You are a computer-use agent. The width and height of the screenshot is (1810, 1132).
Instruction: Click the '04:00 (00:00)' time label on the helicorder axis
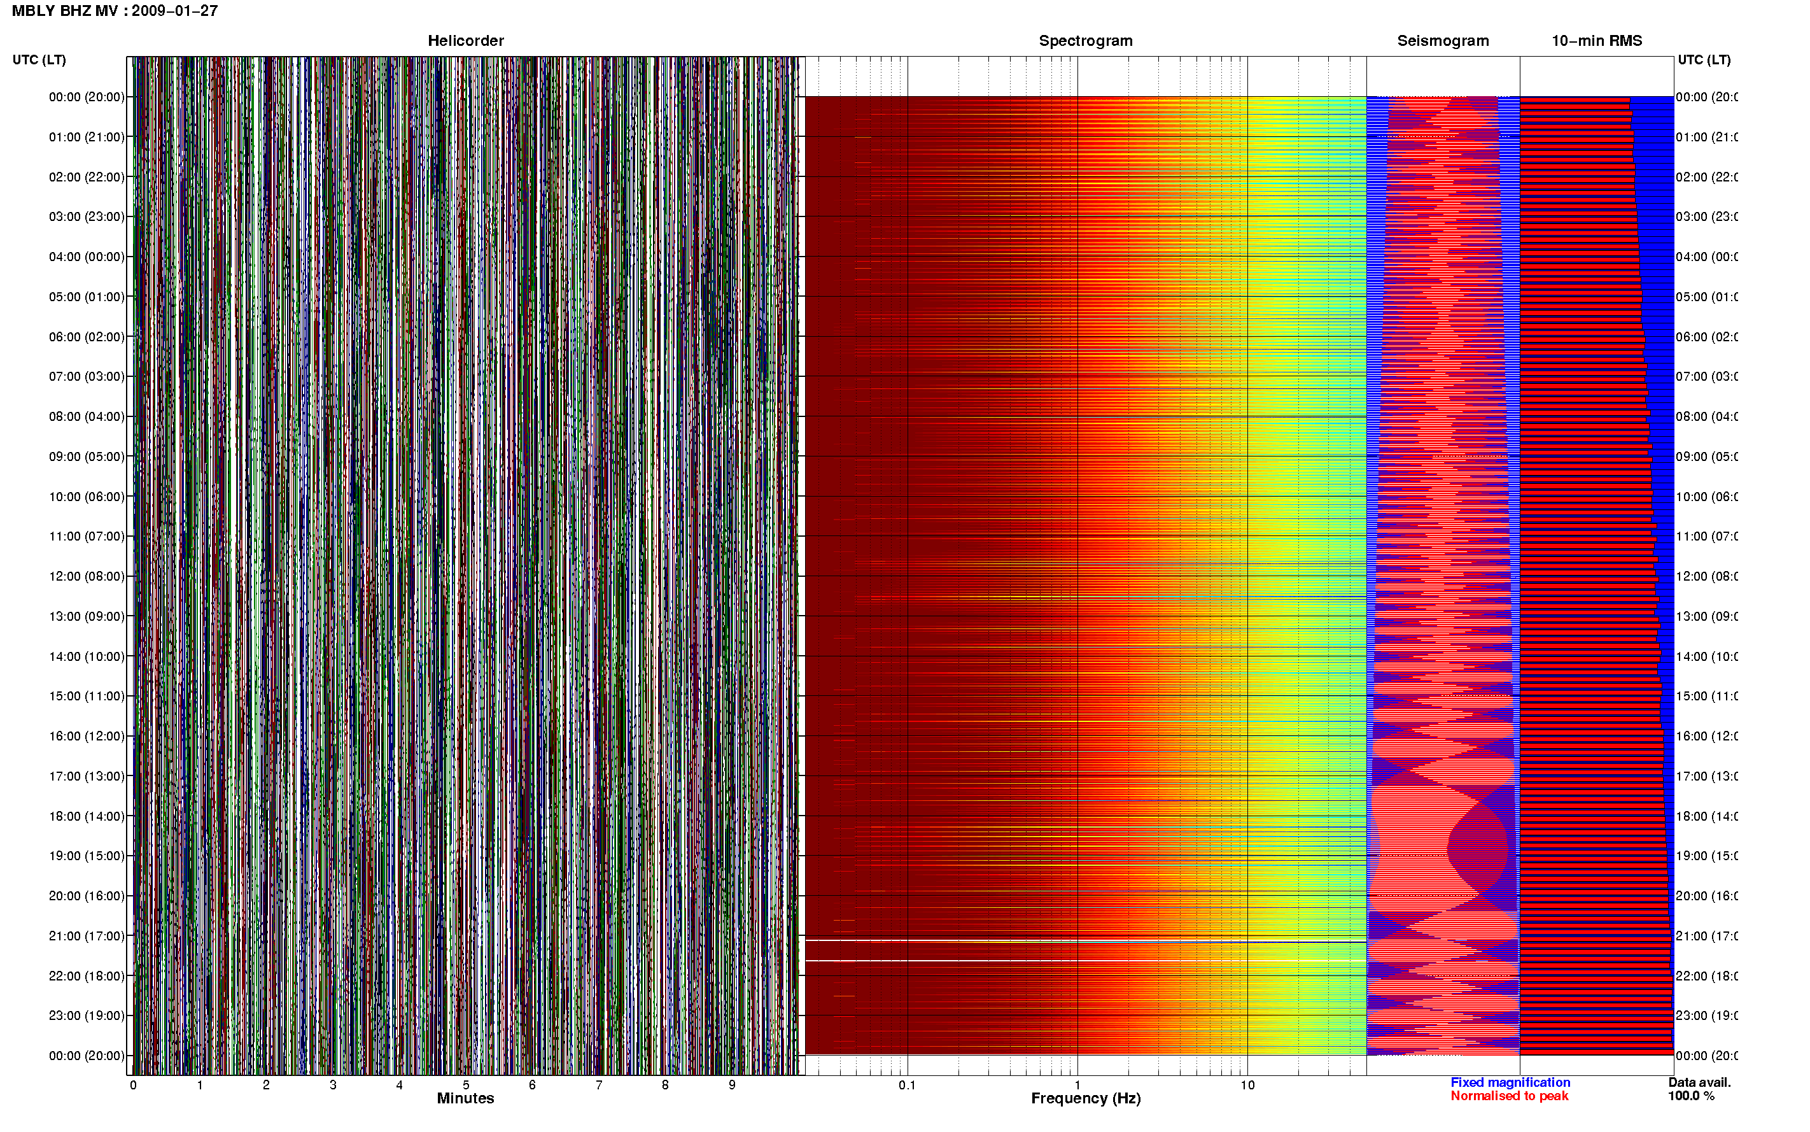click(x=87, y=257)
